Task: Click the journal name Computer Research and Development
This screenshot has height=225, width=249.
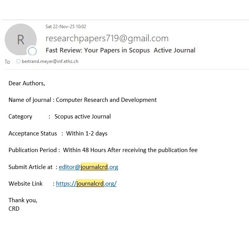Action: tap(106, 100)
